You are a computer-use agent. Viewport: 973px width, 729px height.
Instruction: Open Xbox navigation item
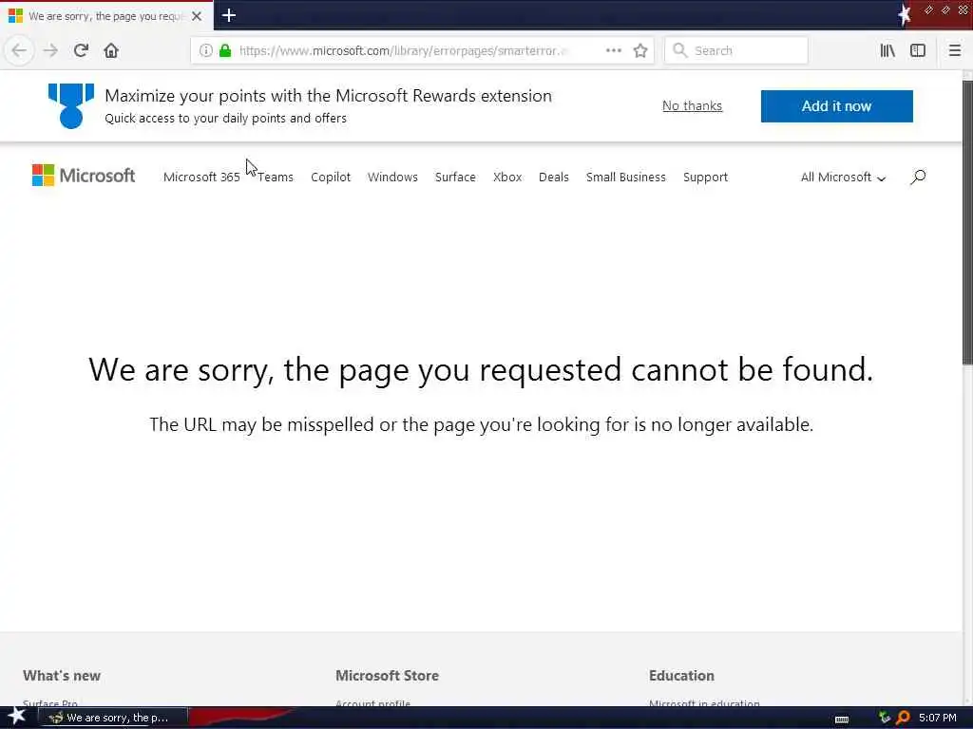click(507, 178)
